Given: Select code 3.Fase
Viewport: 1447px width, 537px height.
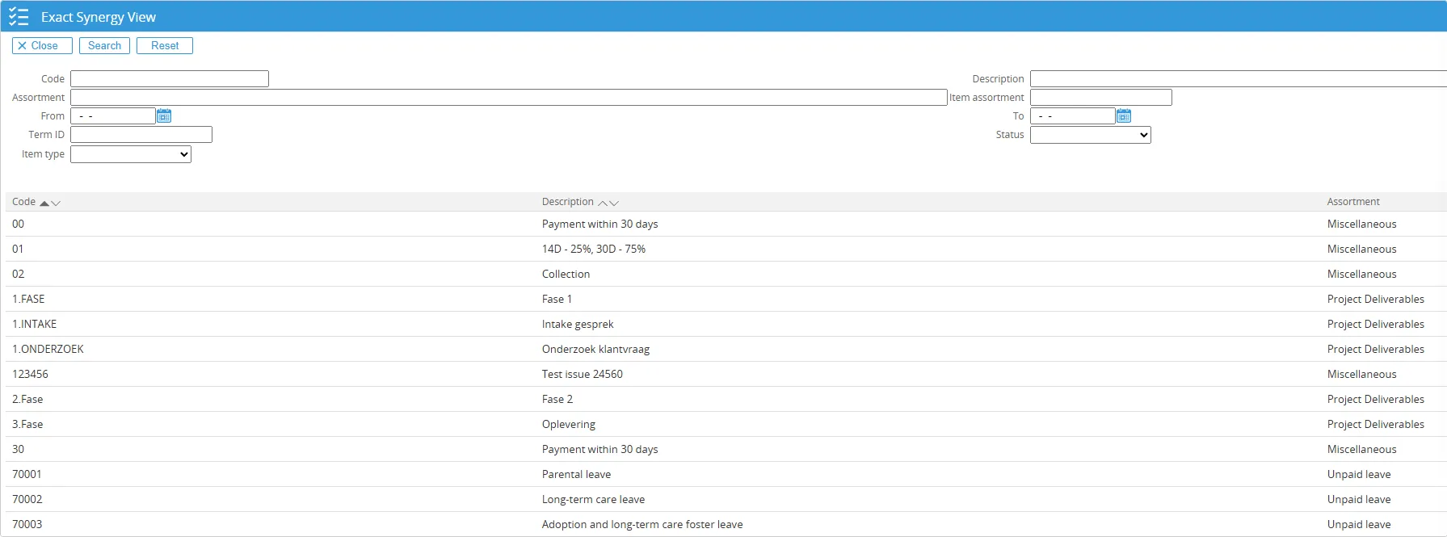Looking at the screenshot, I should (27, 425).
